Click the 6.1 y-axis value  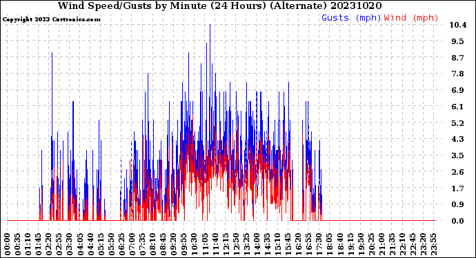(x=458, y=107)
